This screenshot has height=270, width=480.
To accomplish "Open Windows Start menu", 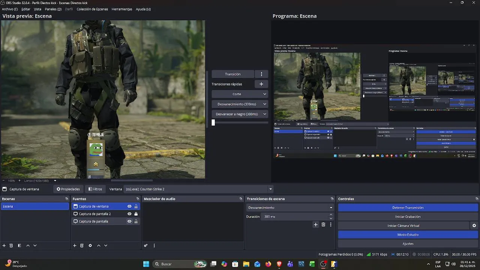I will click(x=146, y=264).
